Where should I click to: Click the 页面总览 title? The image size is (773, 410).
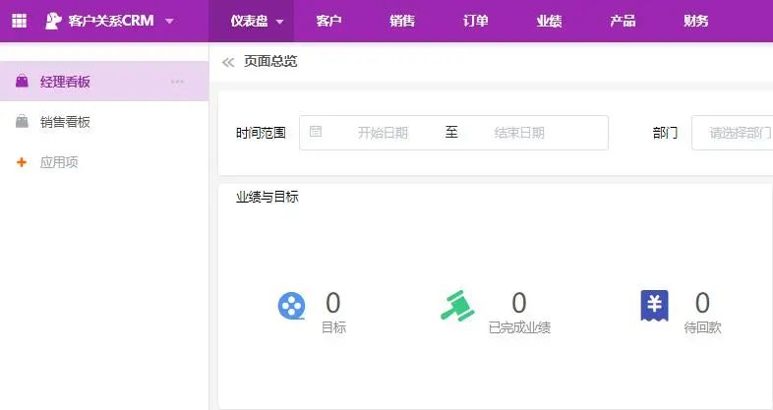tap(270, 61)
